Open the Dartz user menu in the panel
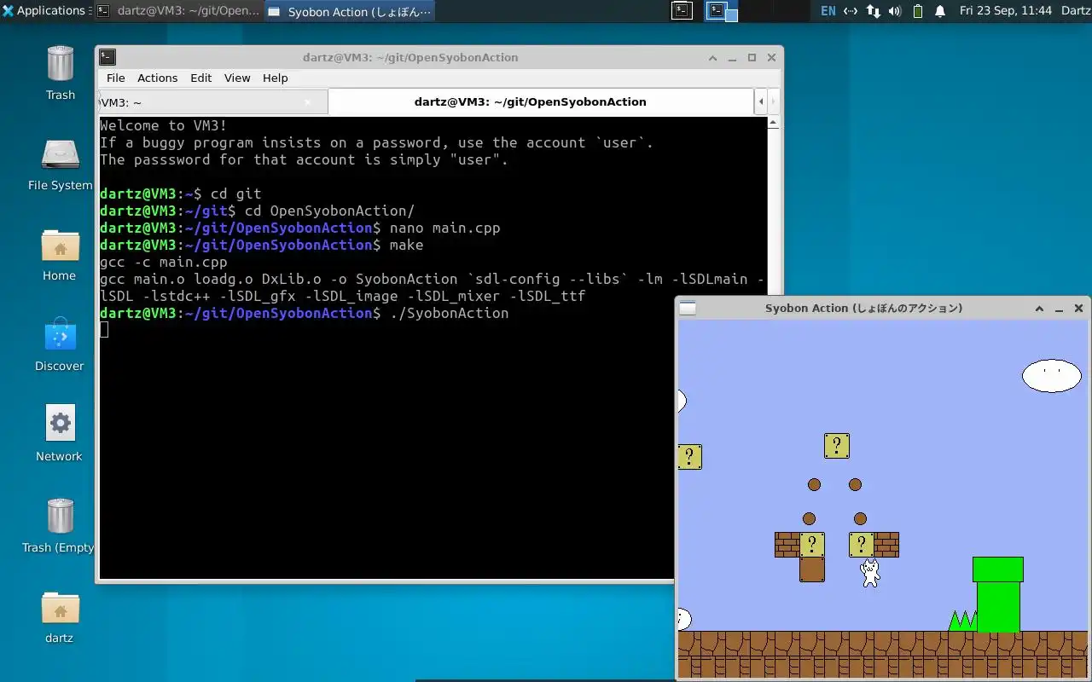1092x682 pixels. tap(1075, 11)
